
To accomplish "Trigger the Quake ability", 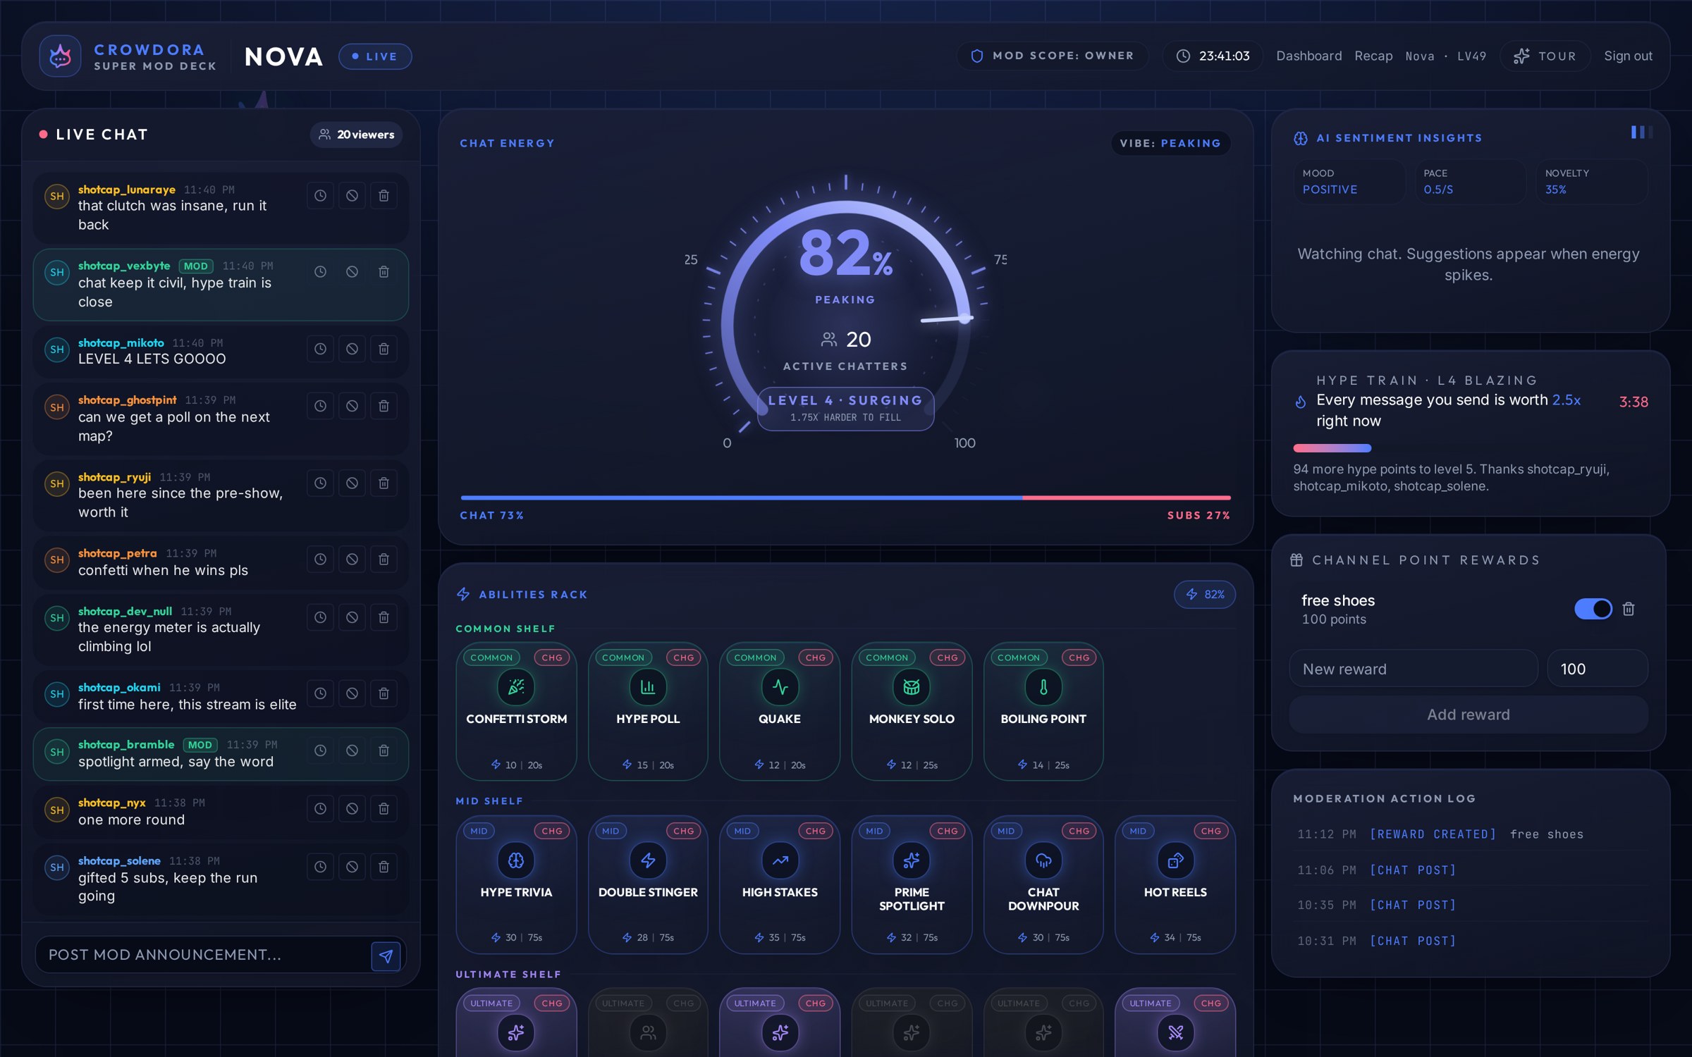I will pos(780,711).
